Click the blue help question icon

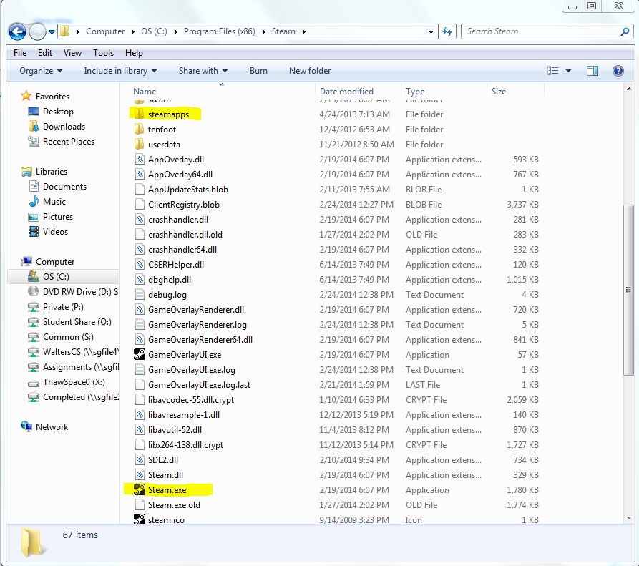pos(618,71)
